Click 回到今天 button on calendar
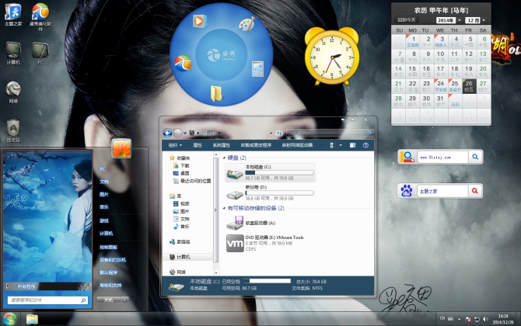Viewport: 521px width, 326px height. click(407, 20)
